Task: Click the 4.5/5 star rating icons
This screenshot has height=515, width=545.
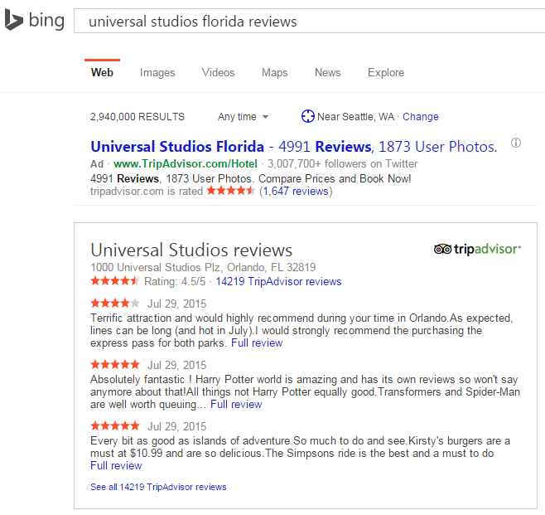Action: click(x=115, y=281)
